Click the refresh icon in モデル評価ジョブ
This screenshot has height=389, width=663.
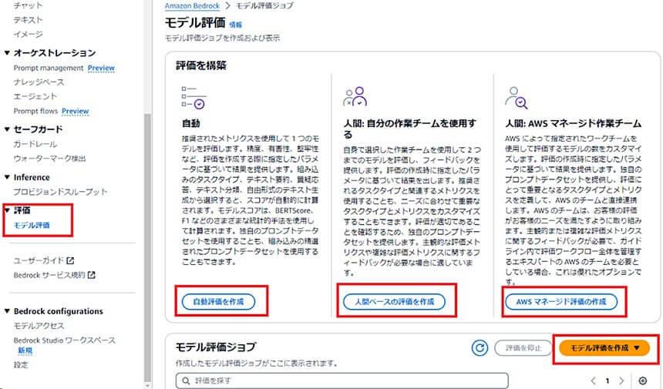(x=480, y=348)
